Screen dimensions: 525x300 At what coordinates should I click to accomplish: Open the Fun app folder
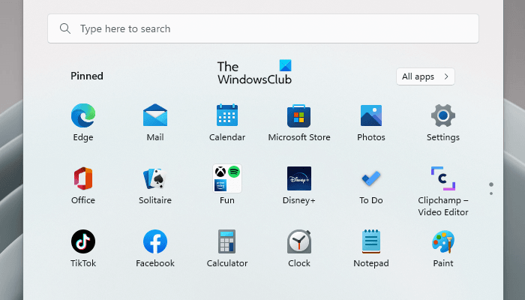point(227,178)
